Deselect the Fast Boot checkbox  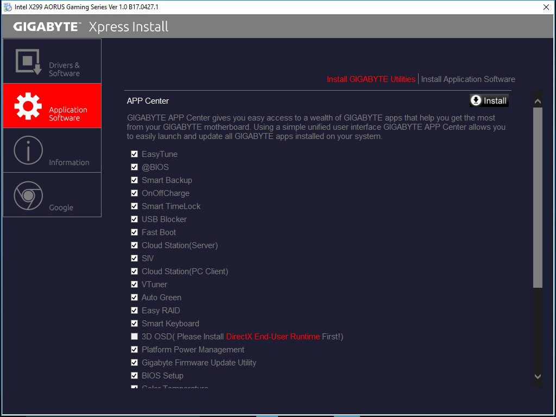(134, 232)
